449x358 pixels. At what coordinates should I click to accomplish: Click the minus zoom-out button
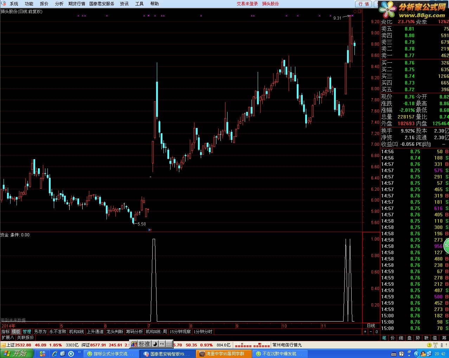[371, 331]
